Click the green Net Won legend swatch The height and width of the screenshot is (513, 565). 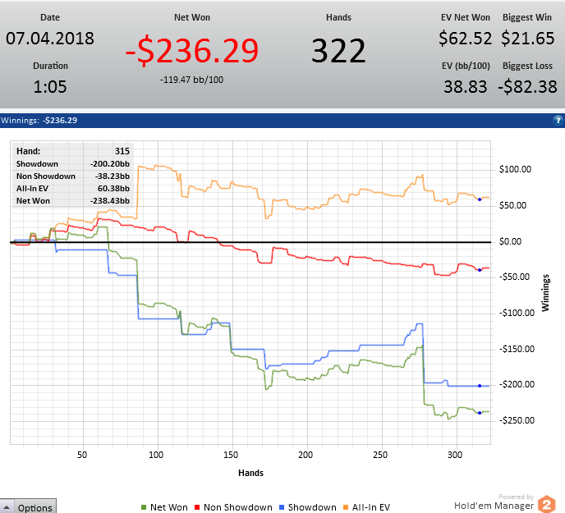pyautogui.click(x=144, y=507)
